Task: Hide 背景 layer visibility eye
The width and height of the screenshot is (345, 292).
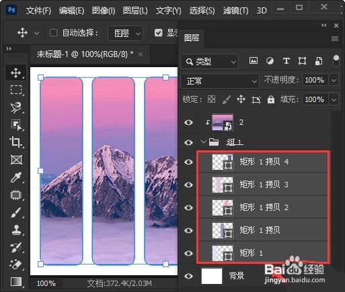Action: 188,276
